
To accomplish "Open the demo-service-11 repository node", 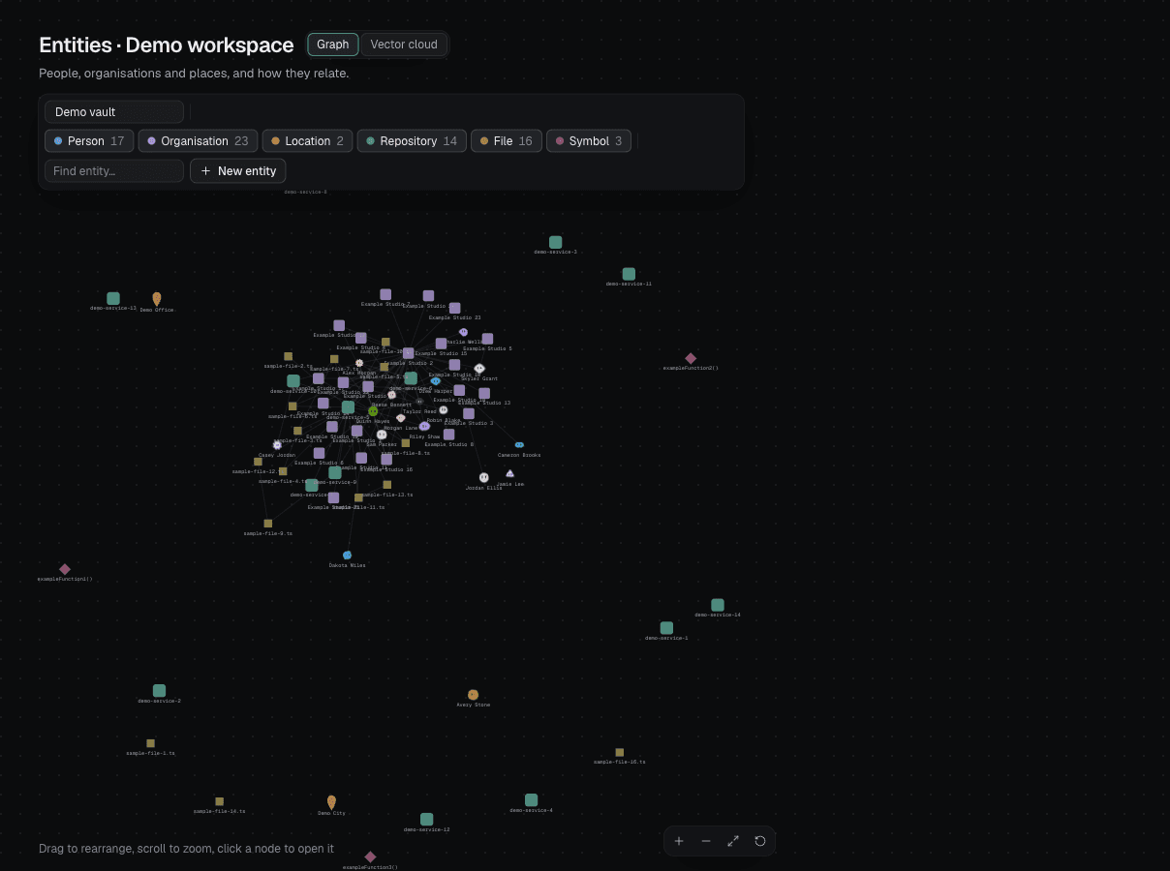I will (x=629, y=274).
